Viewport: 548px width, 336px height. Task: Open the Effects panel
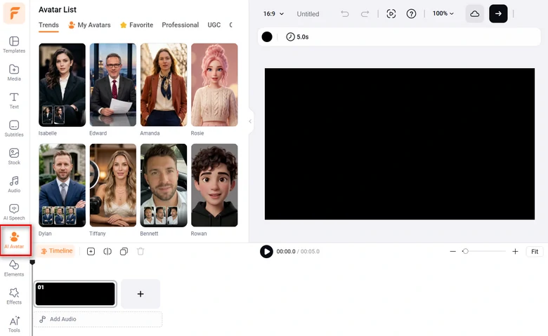pyautogui.click(x=14, y=296)
